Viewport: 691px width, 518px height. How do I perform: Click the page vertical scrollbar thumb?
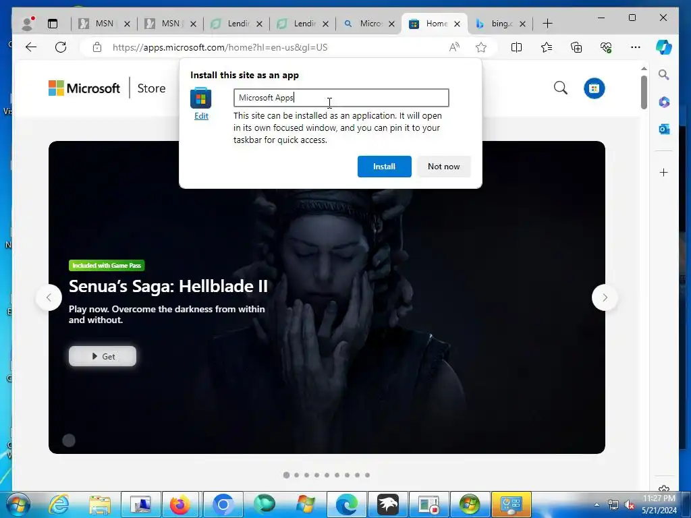coord(644,92)
